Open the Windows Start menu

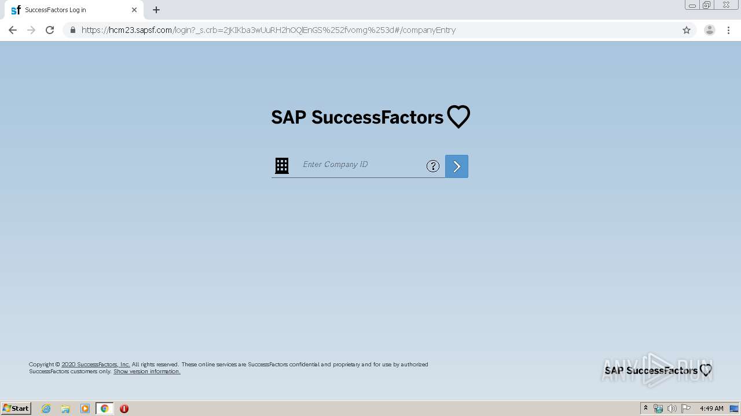tap(16, 408)
